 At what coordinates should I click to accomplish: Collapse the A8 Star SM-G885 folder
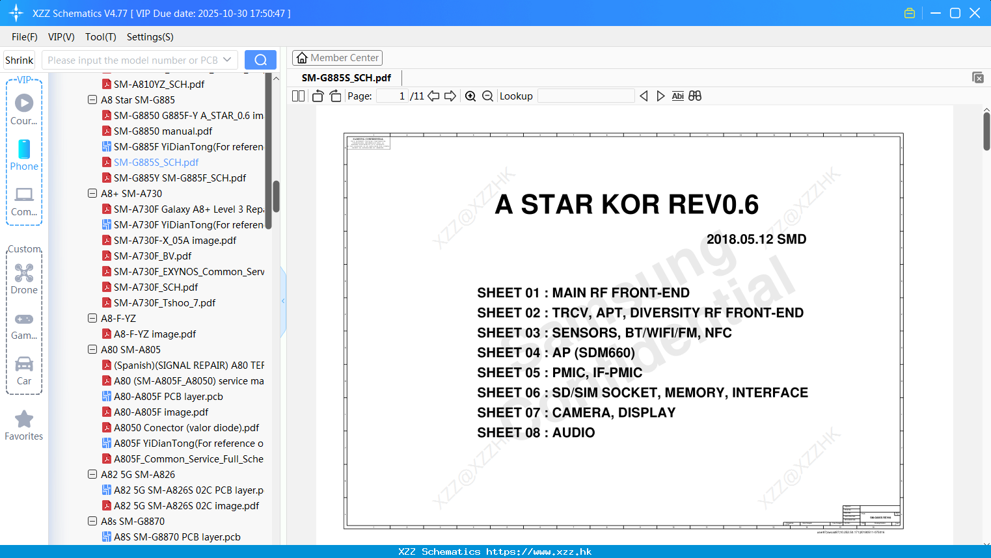(92, 100)
